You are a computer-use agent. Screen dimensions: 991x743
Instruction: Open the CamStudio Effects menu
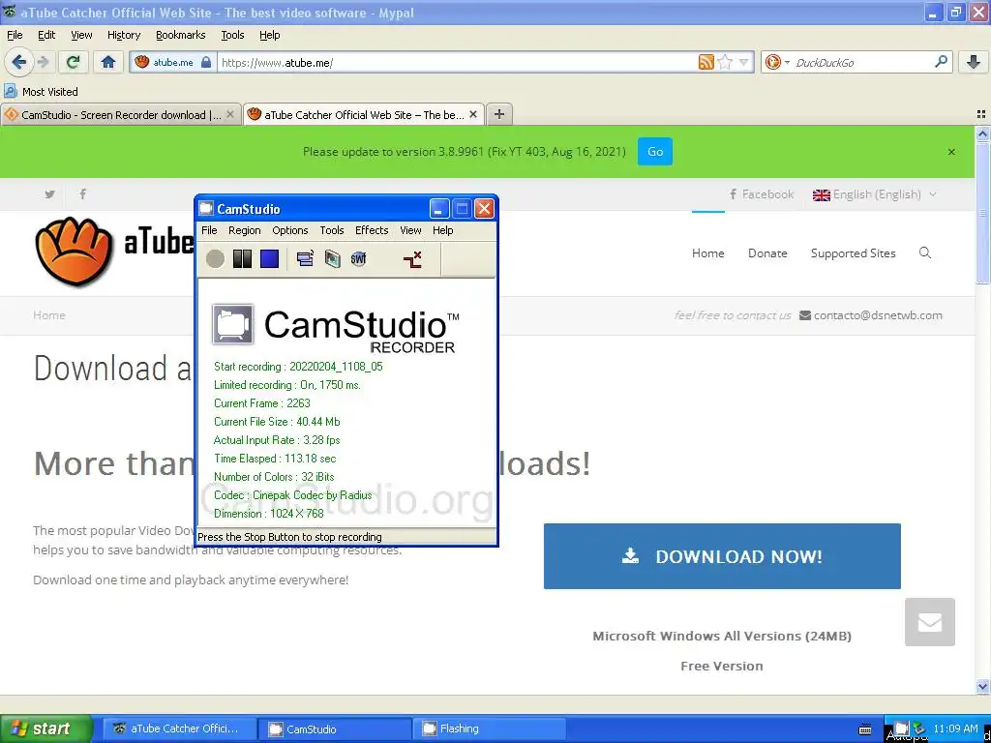click(x=372, y=230)
